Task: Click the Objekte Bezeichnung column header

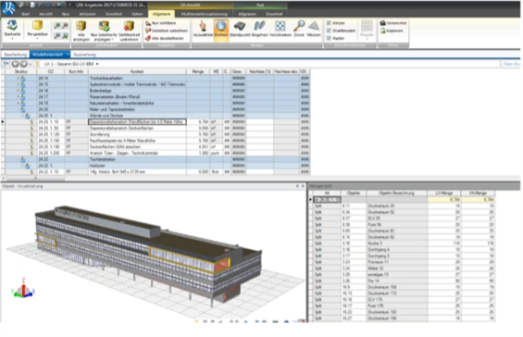Action: tap(396, 193)
